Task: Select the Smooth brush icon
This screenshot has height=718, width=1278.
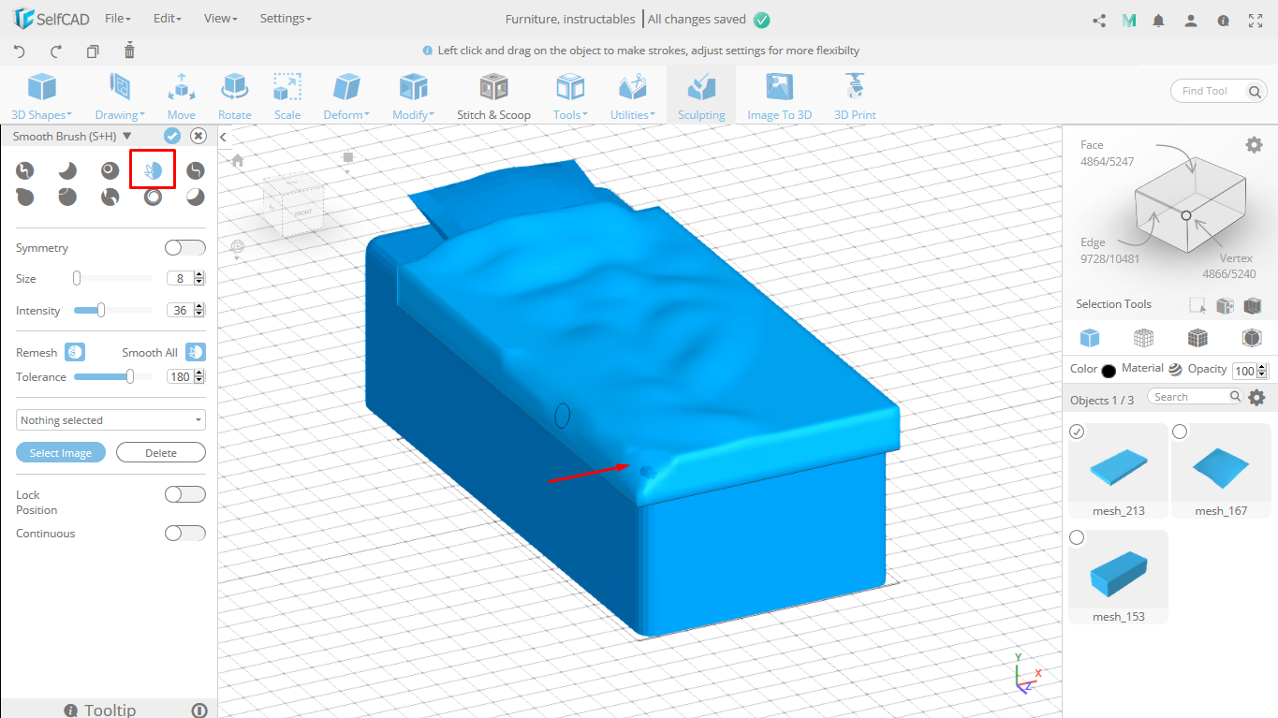Action: coord(153,170)
